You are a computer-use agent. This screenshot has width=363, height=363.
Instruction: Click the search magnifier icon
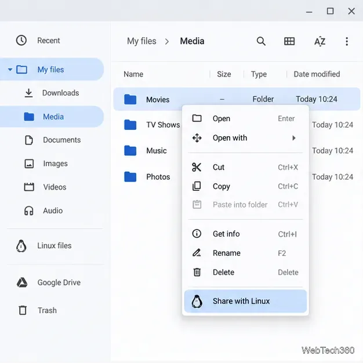261,41
